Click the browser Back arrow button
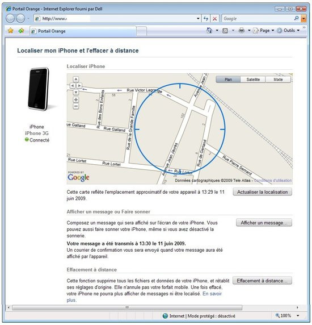The image size is (312, 325). tap(10, 18)
